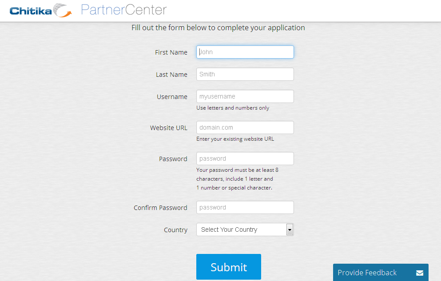
Task: Open the Select Your Country dropdown
Action: click(x=245, y=230)
